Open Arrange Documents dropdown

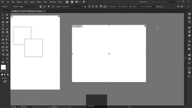pos(78,2)
